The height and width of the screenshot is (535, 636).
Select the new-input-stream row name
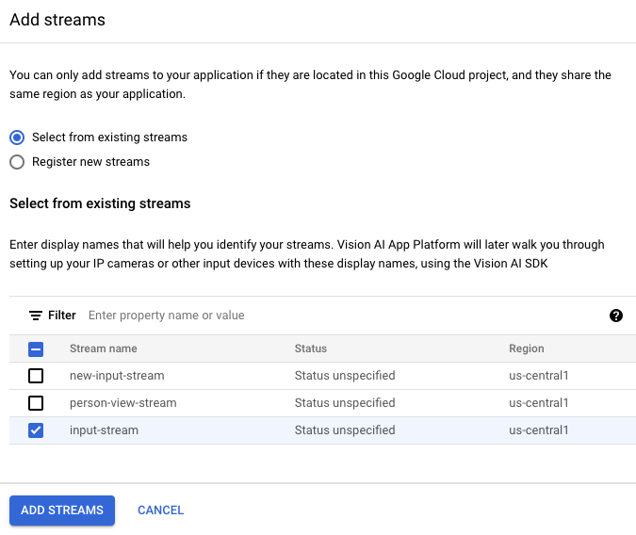pos(117,376)
